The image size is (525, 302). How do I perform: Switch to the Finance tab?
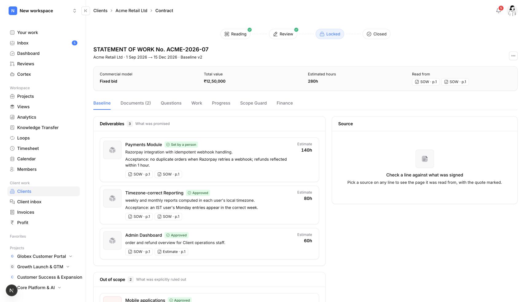point(285,103)
